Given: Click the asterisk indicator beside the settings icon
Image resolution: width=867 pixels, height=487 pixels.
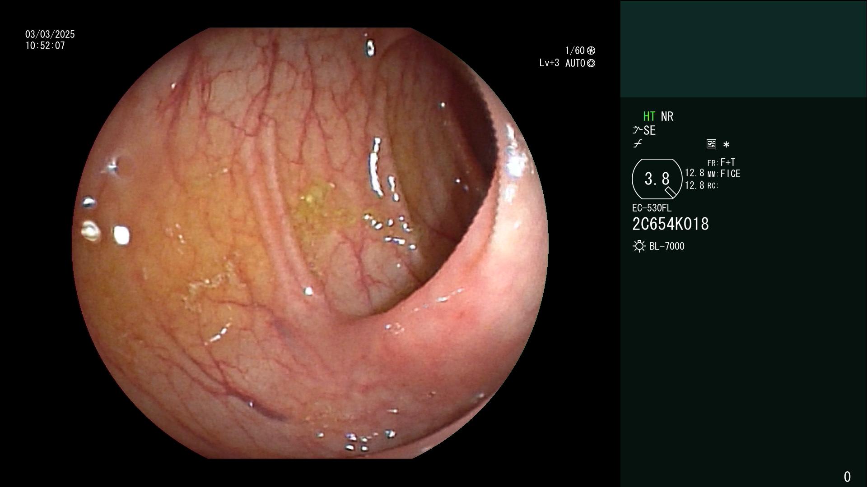Looking at the screenshot, I should pyautogui.click(x=726, y=145).
